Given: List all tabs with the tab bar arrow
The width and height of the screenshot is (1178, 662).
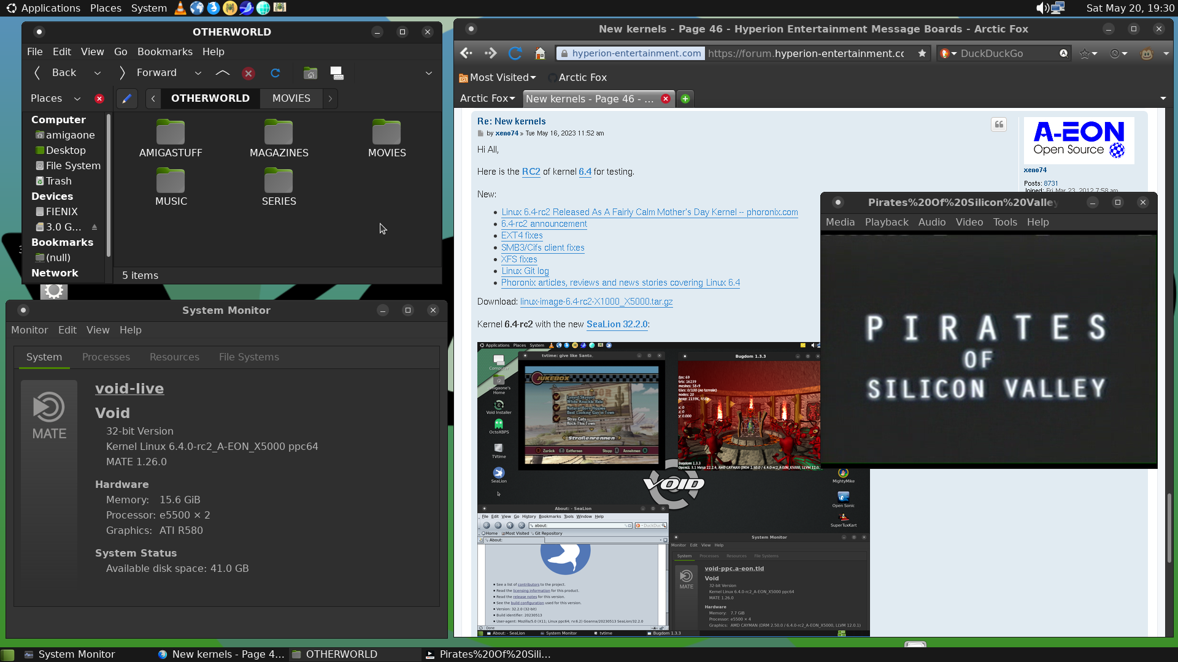Looking at the screenshot, I should (1163, 99).
